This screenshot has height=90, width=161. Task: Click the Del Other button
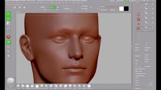pyautogui.click(x=147, y=59)
